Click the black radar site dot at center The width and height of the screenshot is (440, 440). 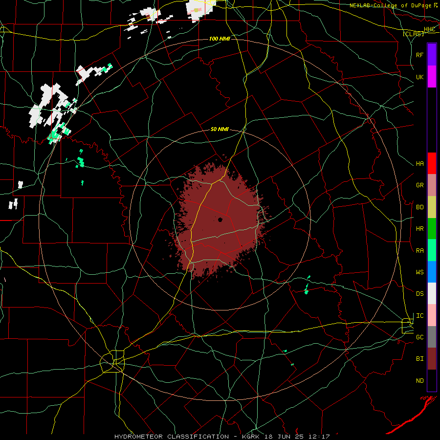click(x=220, y=220)
